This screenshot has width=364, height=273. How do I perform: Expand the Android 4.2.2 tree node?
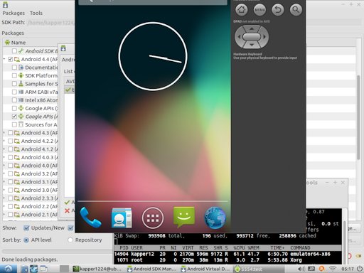coord(4,141)
